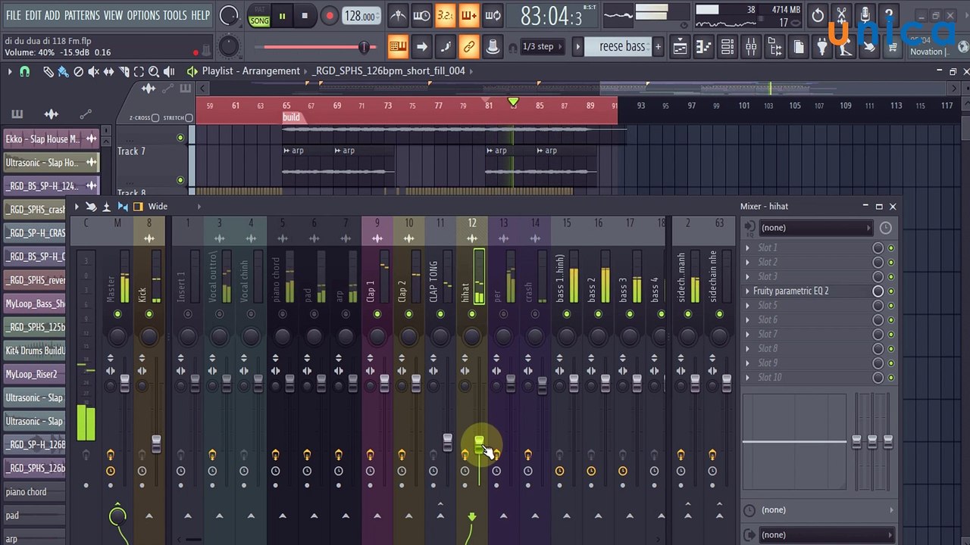Open the FILE menu
Viewport: 970px width, 545px height.
coord(14,15)
